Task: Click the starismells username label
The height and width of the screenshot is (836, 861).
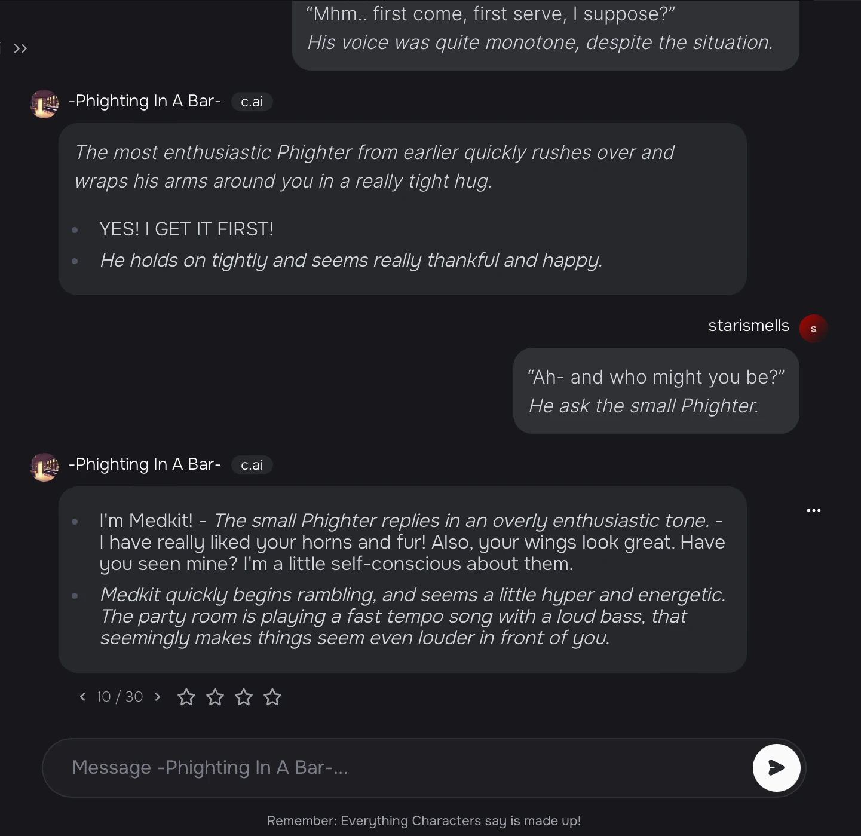Action: pyautogui.click(x=748, y=326)
